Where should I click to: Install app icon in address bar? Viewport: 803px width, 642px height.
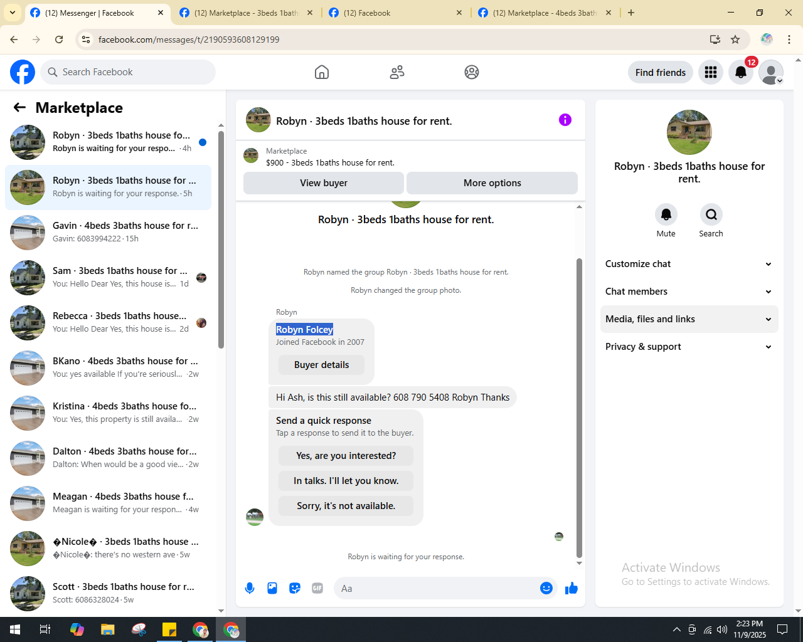715,39
